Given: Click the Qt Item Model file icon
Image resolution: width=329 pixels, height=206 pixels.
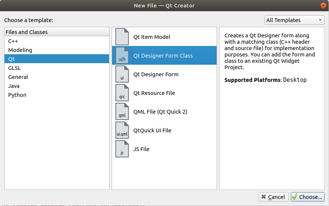Looking at the screenshot, I should tap(122, 37).
